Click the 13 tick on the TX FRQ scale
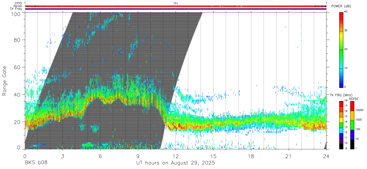Screen dimensions: 367x169 [x=346, y=127]
